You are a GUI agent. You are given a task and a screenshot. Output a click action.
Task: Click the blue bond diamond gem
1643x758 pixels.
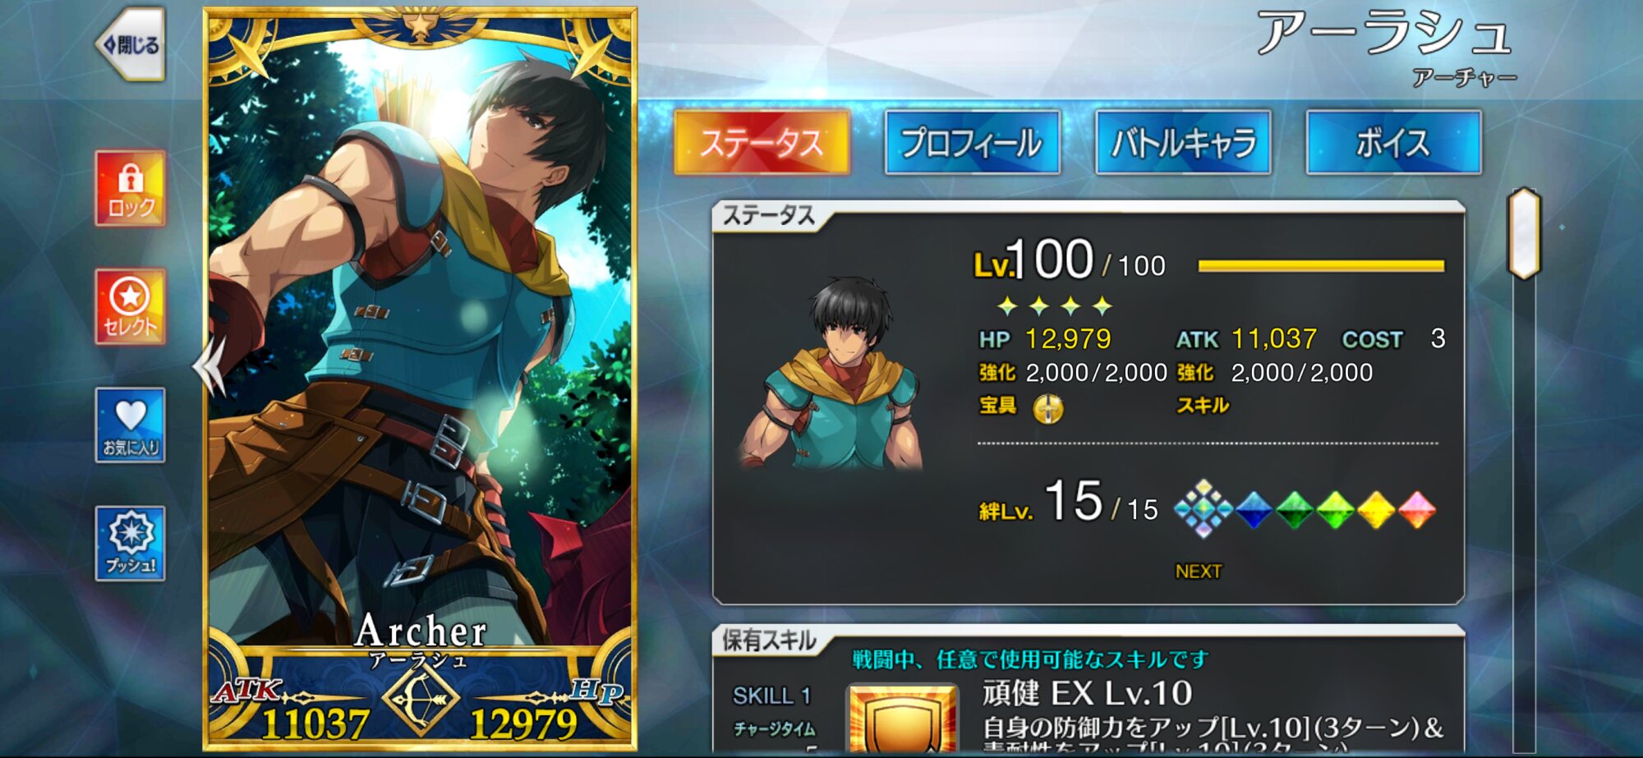pyautogui.click(x=1254, y=510)
